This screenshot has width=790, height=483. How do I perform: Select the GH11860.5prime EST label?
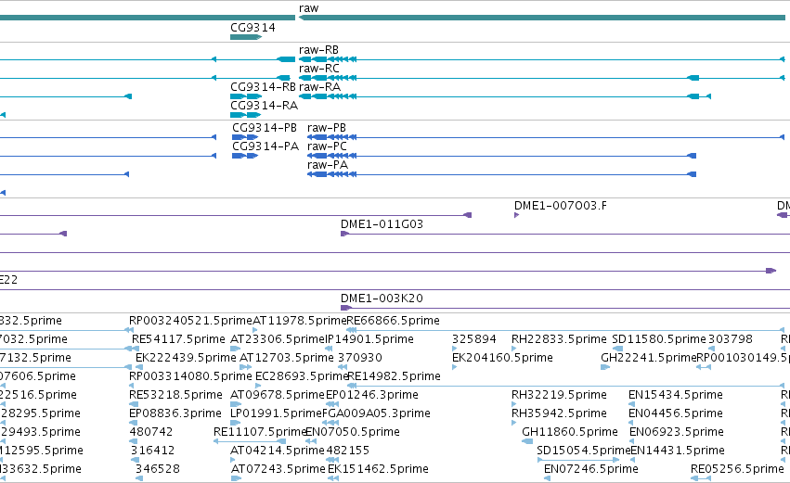570,433
